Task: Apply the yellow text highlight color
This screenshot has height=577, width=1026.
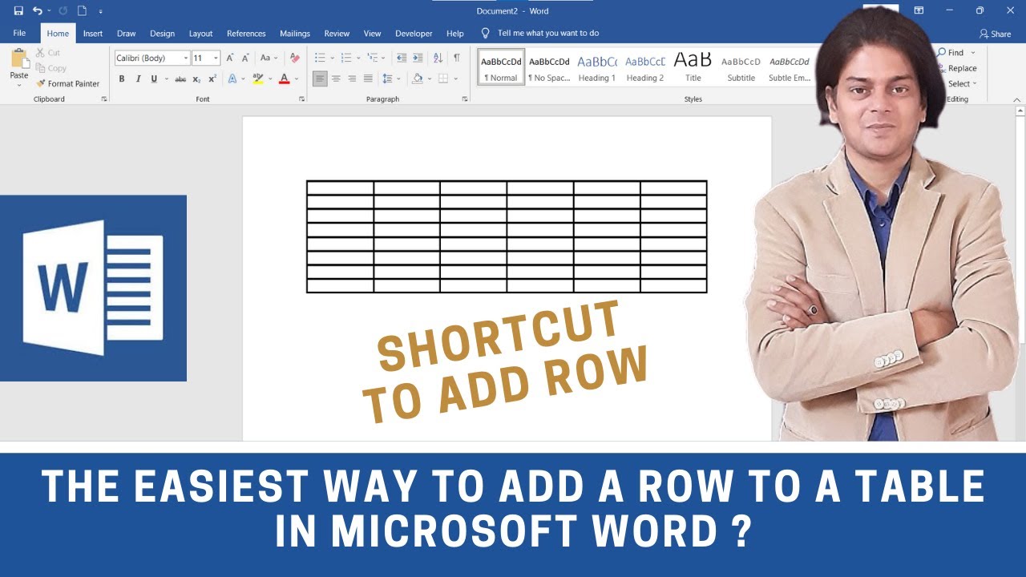Action: click(257, 79)
